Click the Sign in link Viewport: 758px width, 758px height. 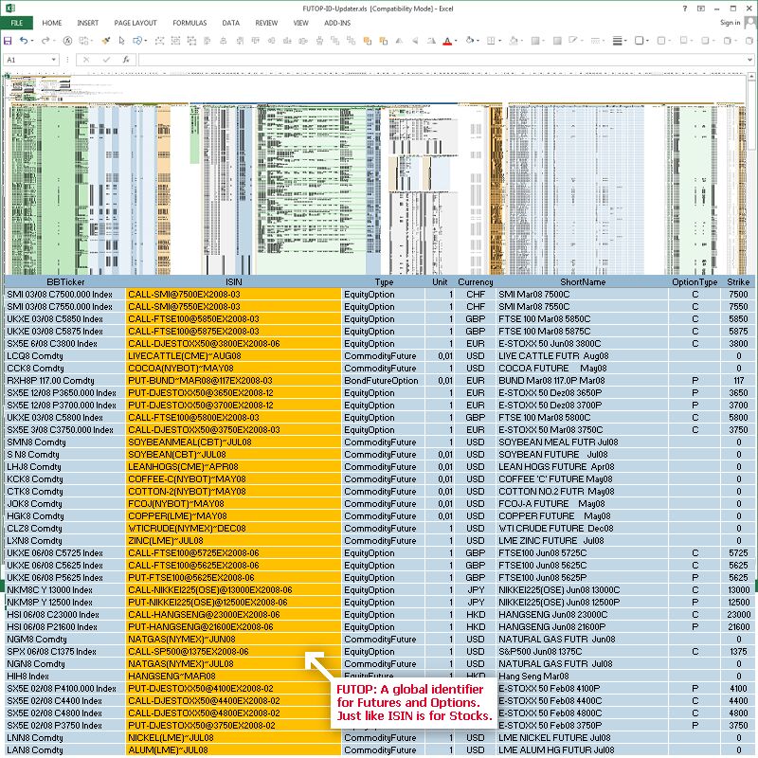[730, 23]
